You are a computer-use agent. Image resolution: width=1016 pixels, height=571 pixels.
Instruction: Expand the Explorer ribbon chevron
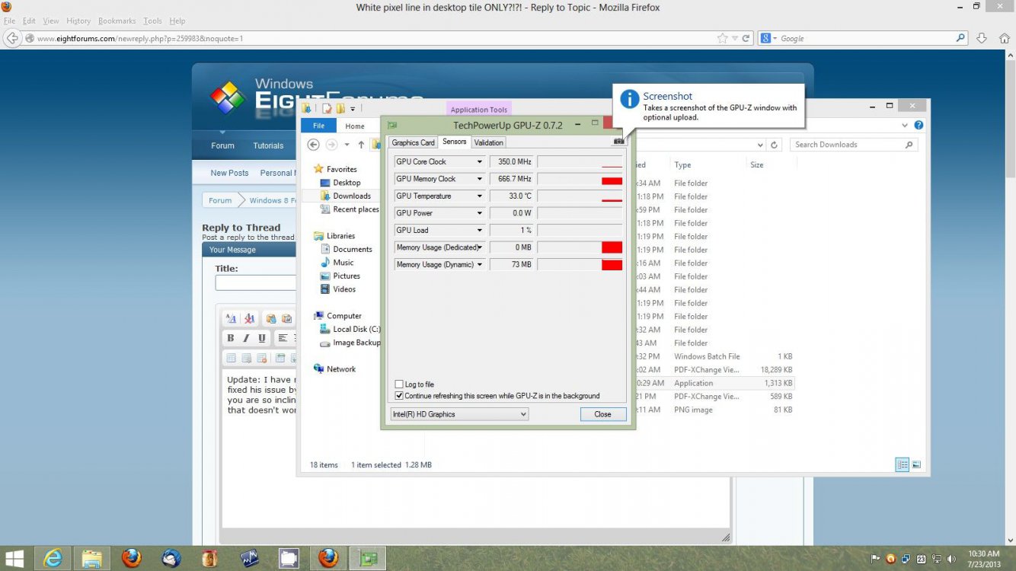point(905,125)
